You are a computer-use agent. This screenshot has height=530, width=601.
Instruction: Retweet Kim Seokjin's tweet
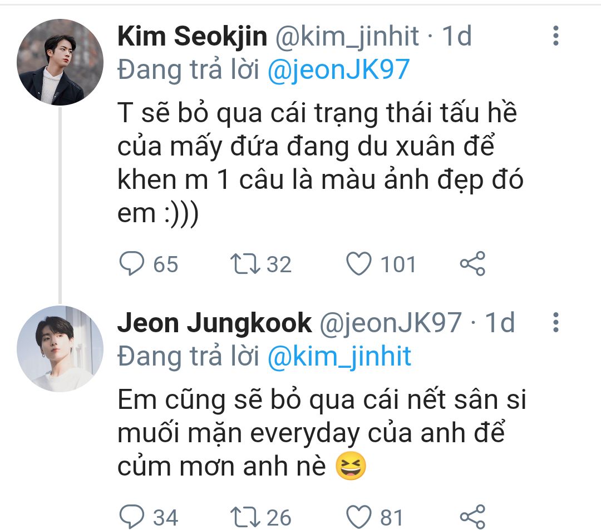[x=245, y=264]
